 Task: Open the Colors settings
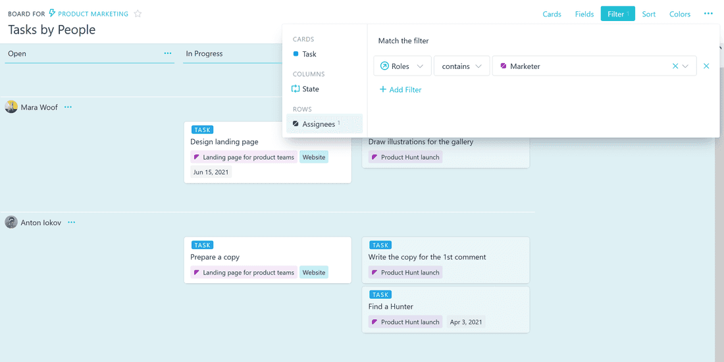680,14
